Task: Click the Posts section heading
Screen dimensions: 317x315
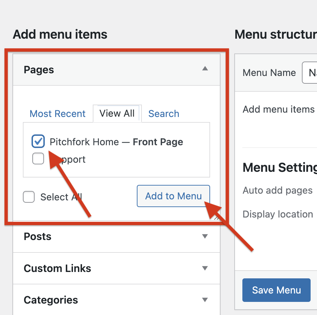Action: coord(38,236)
